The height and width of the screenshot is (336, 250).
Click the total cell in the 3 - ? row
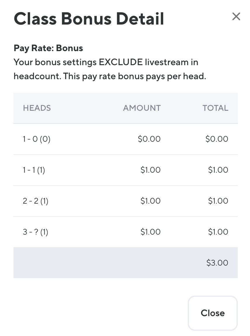(218, 232)
